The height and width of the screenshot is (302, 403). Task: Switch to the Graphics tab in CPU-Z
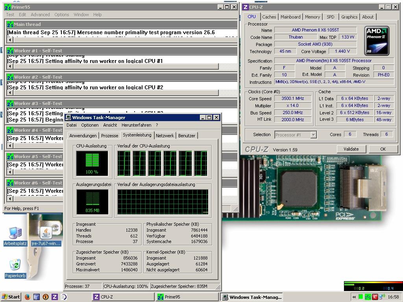coord(349,17)
